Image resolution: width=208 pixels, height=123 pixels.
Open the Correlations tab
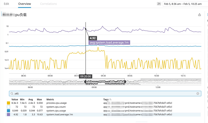click(48, 4)
